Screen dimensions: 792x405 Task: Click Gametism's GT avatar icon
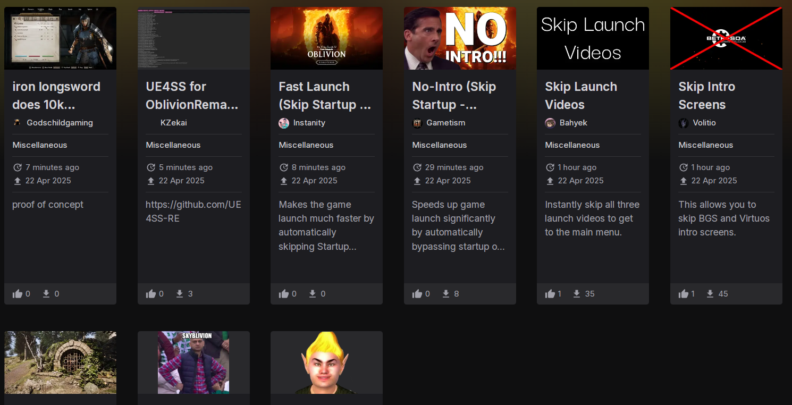click(417, 123)
